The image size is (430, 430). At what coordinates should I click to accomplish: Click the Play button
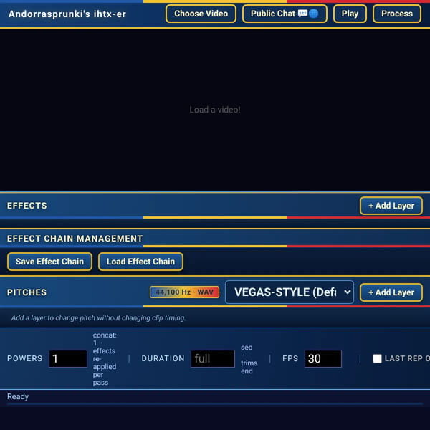pos(350,14)
